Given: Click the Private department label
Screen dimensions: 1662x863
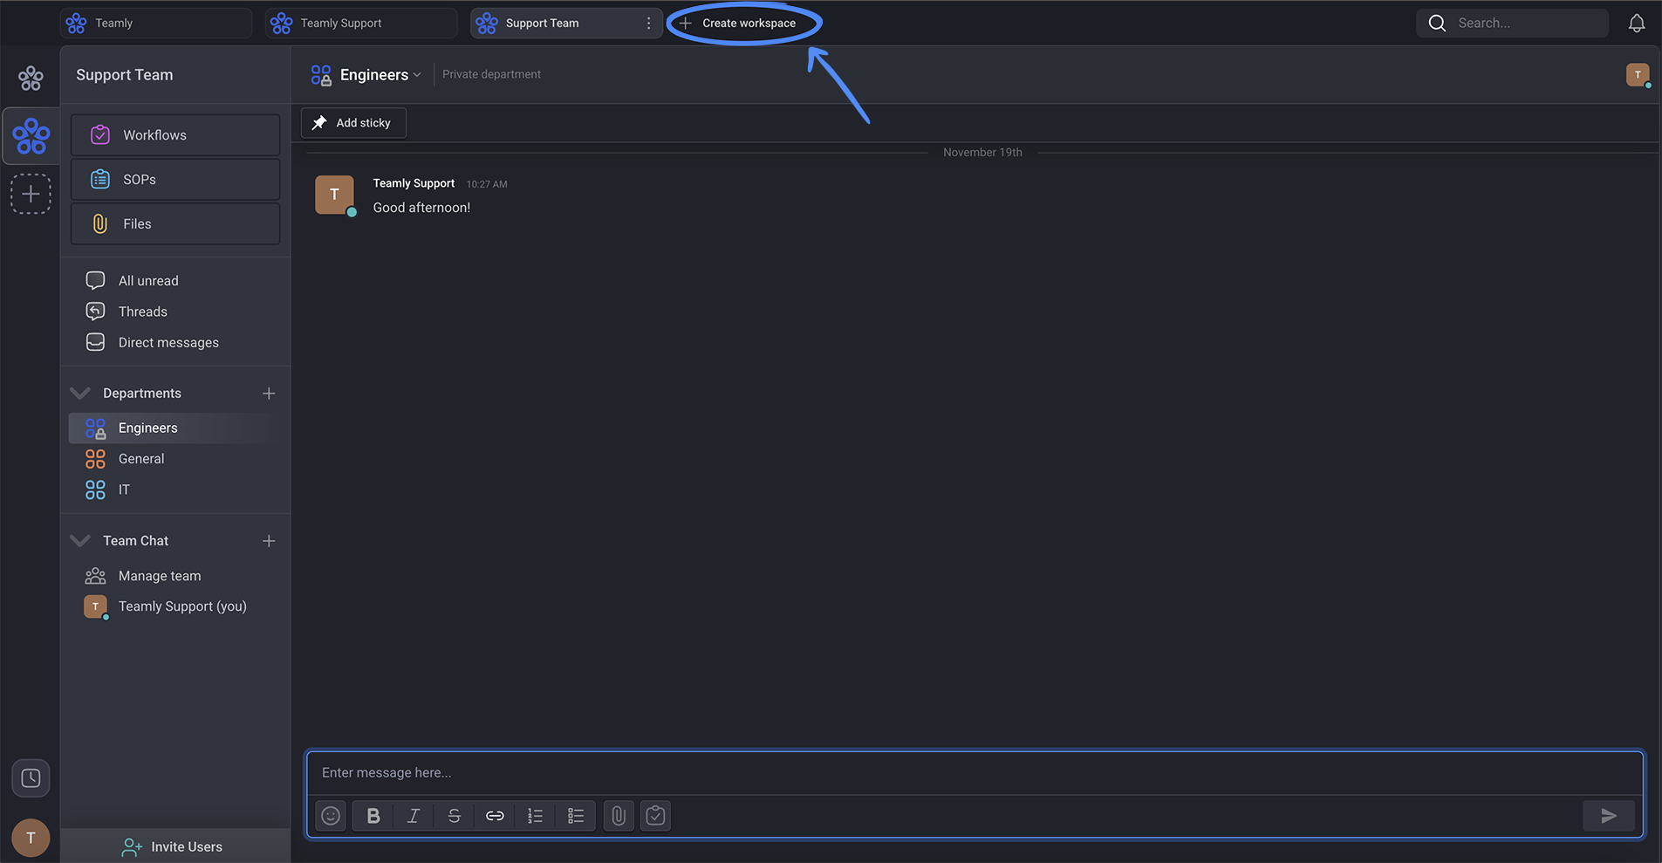Looking at the screenshot, I should (x=491, y=74).
